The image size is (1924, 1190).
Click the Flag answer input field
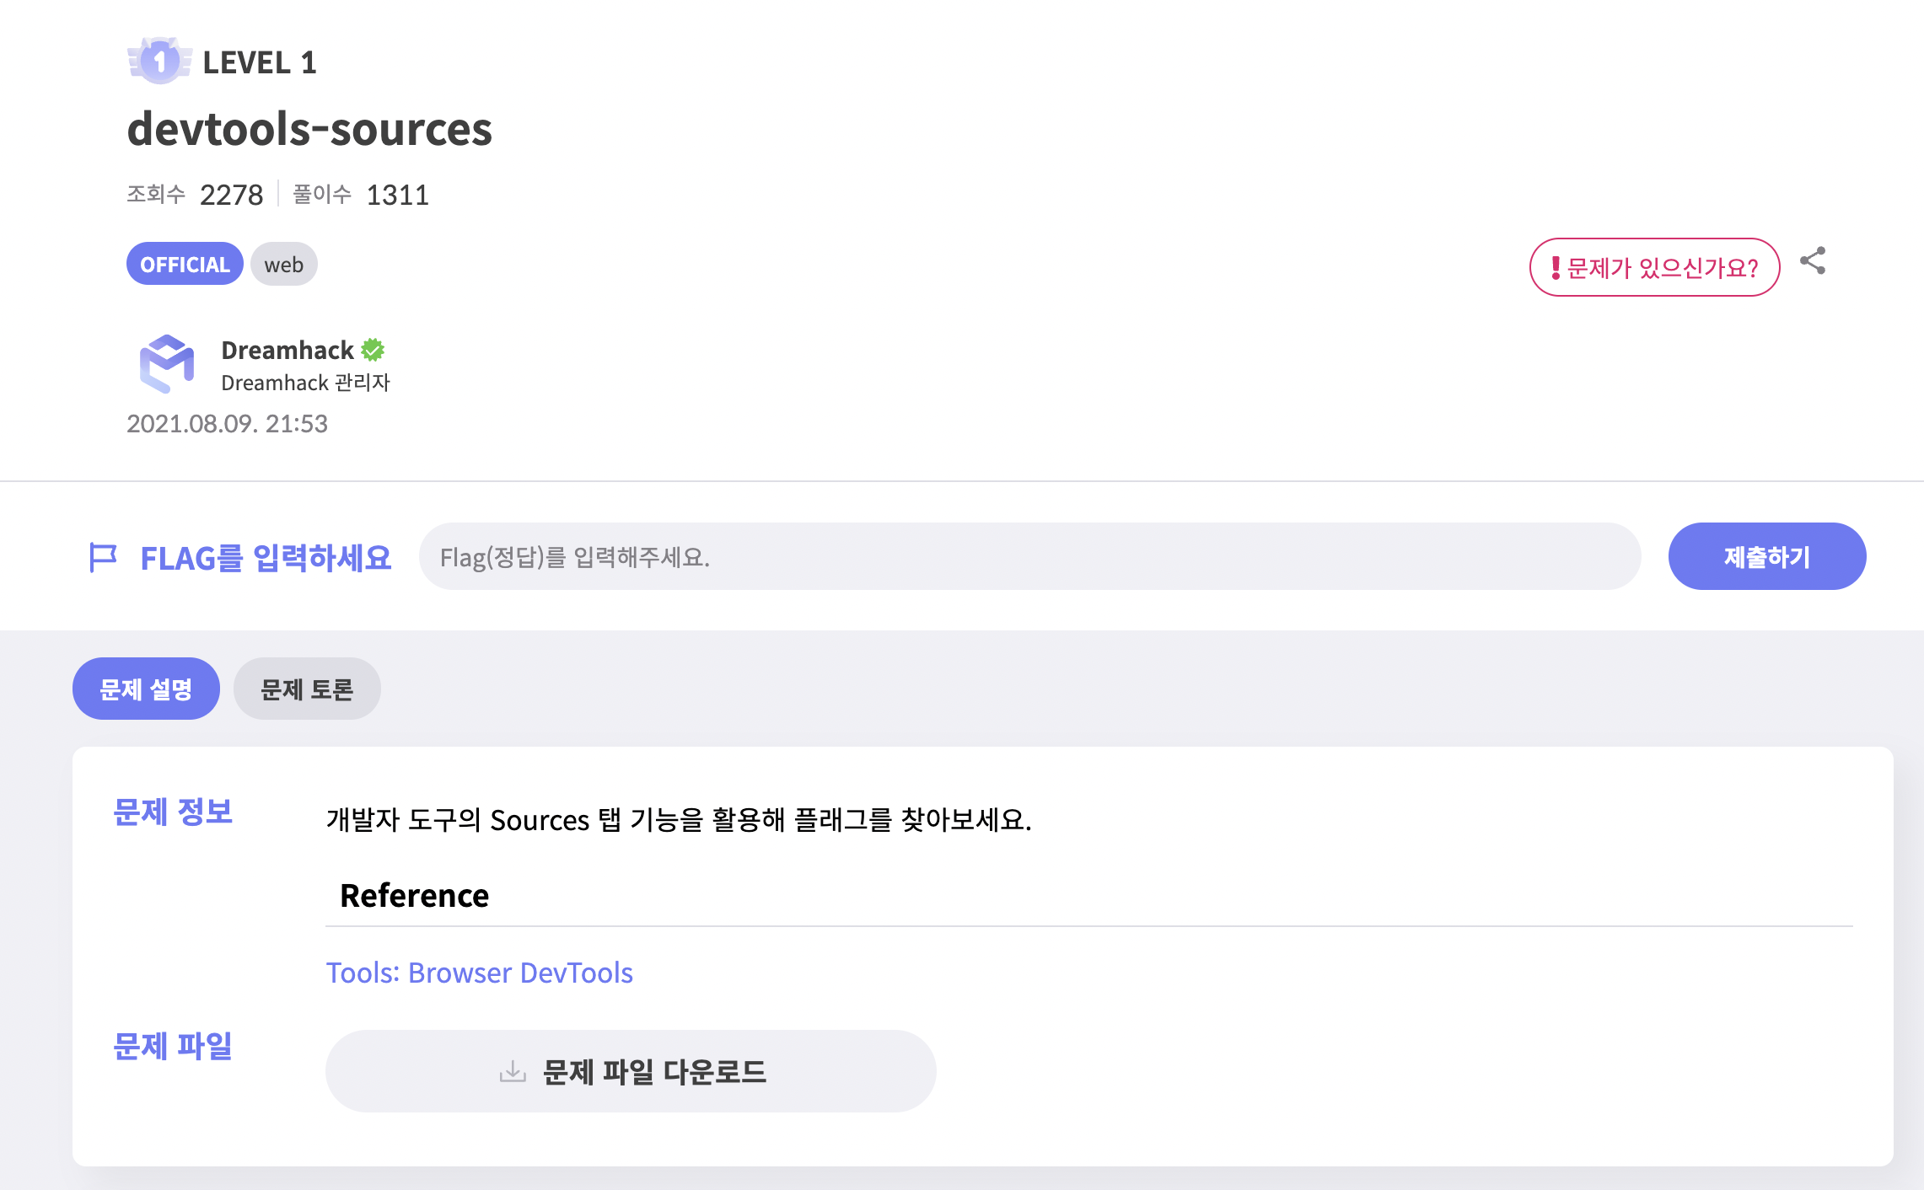click(x=1029, y=556)
